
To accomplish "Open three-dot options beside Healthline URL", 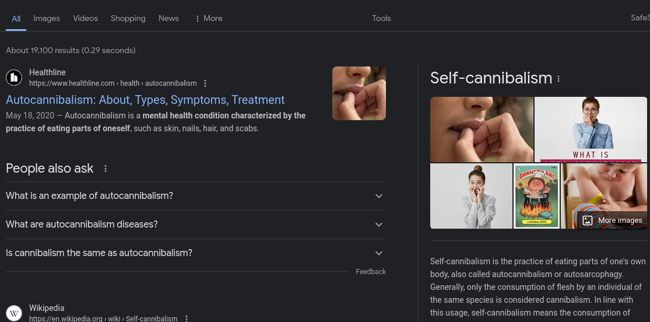I will tap(205, 83).
